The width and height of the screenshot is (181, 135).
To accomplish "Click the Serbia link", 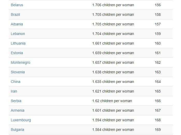I will click(16, 101).
